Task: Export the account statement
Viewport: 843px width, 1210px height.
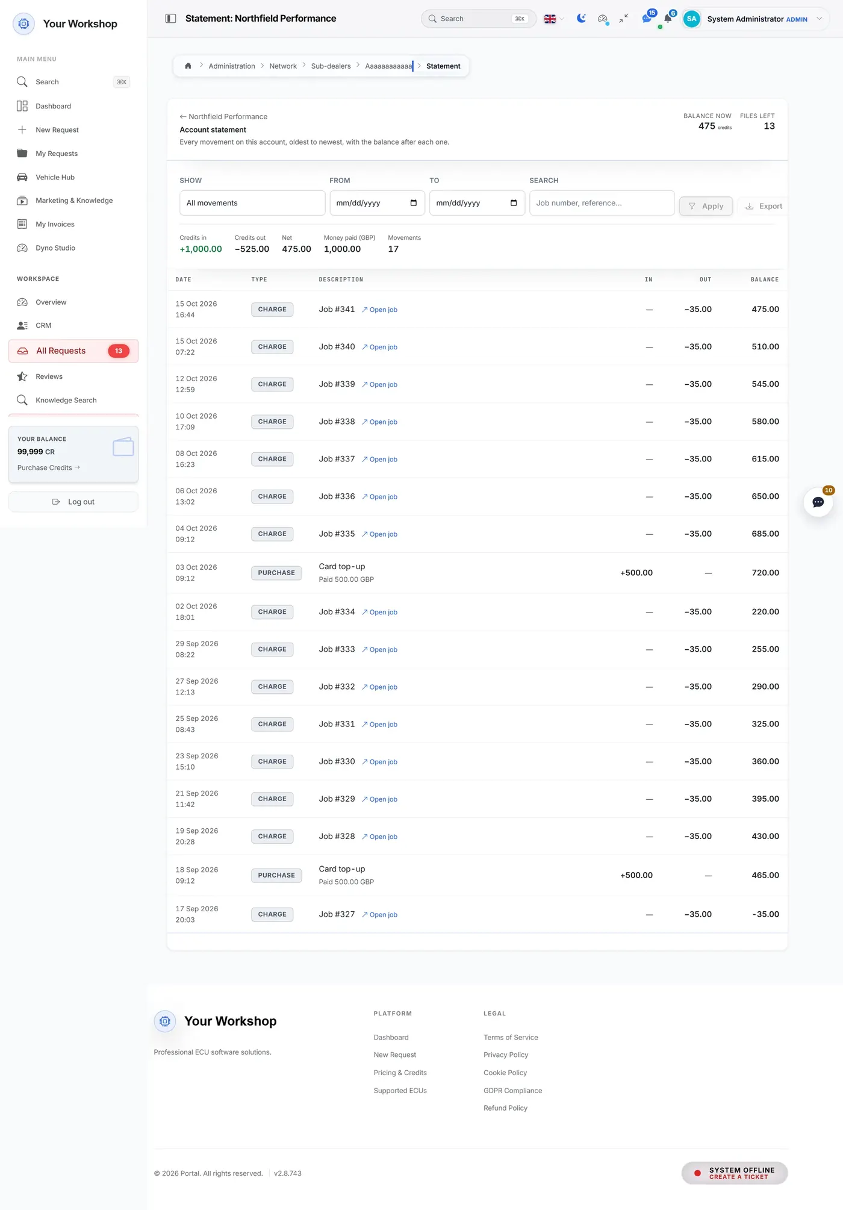Action: point(764,206)
